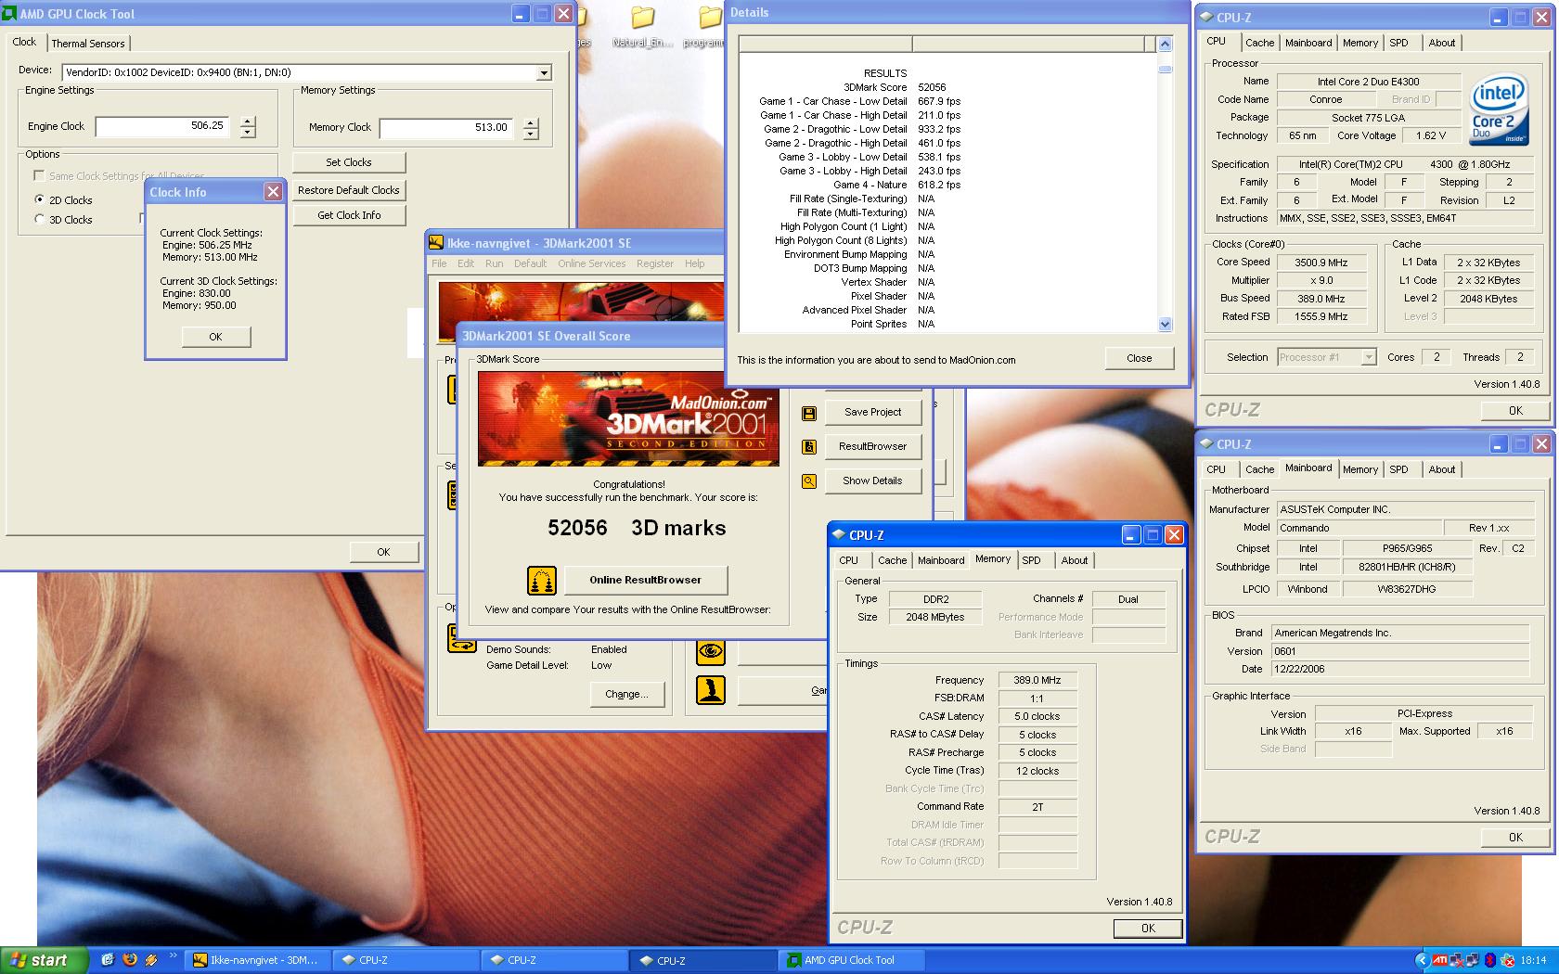This screenshot has height=974, width=1559.
Task: Click the Intel Core 2 Duo logo
Action: coord(1498,109)
